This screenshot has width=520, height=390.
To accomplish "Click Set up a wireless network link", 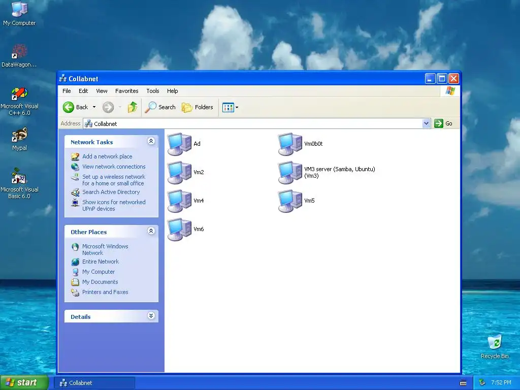I will pyautogui.click(x=113, y=180).
